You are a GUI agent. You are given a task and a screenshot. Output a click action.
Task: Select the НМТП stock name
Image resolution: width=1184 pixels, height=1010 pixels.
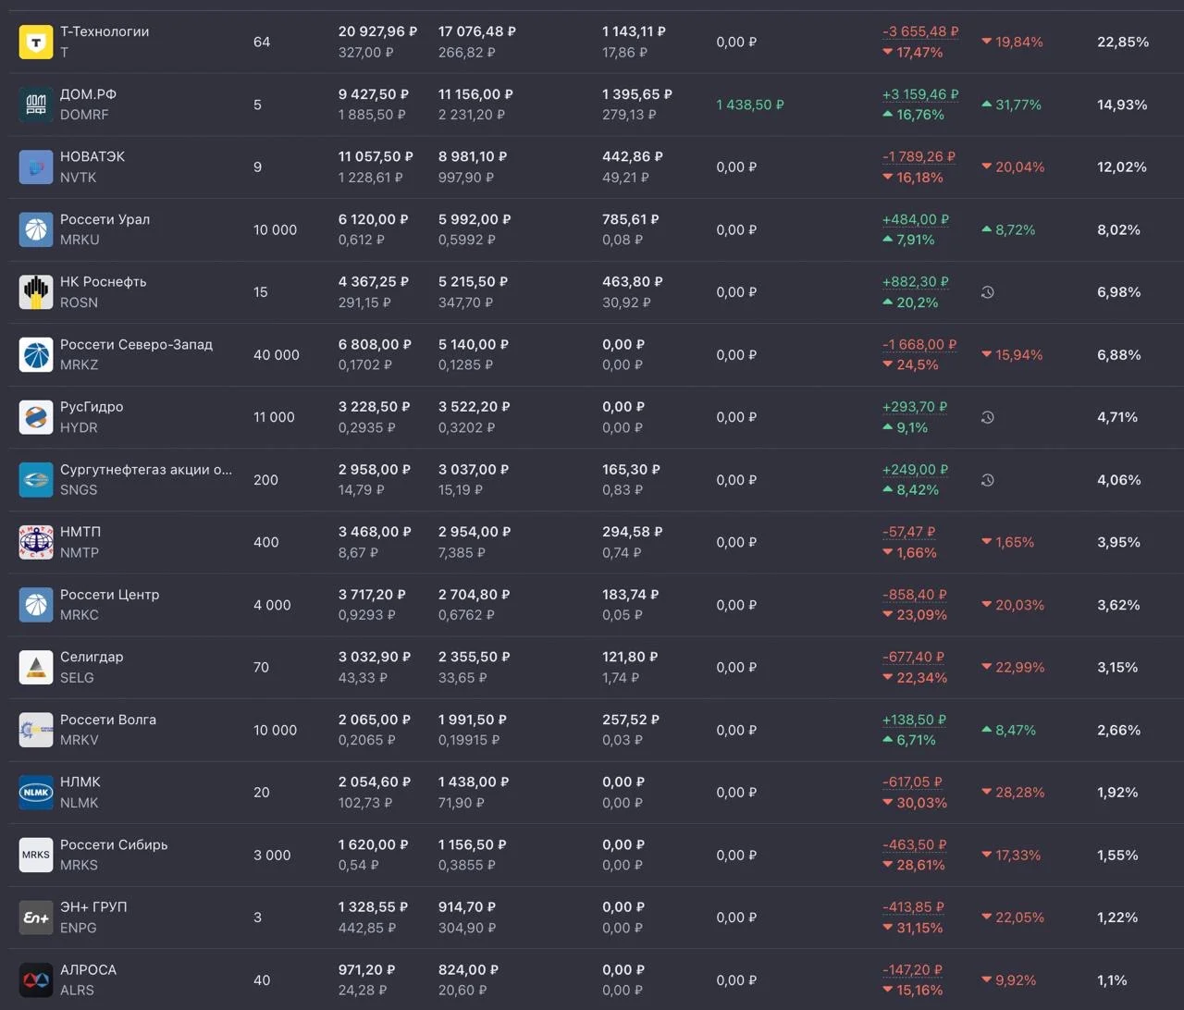80,532
